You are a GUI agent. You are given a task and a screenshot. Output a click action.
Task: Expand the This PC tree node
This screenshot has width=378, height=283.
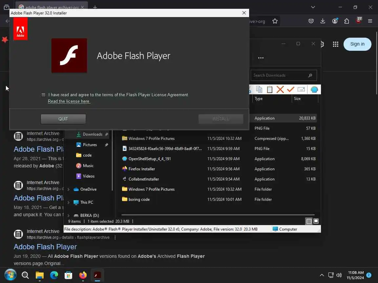coord(69,202)
